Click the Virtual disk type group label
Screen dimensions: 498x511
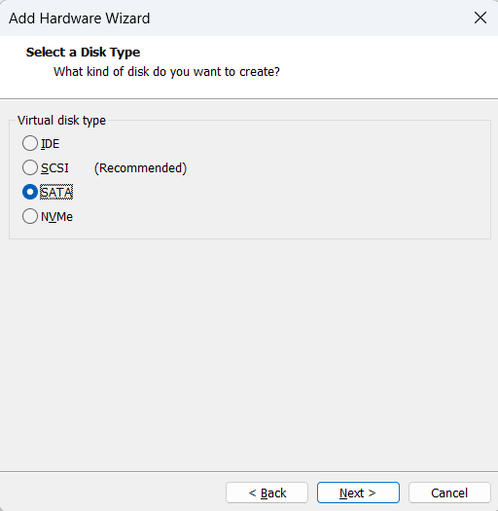point(61,121)
